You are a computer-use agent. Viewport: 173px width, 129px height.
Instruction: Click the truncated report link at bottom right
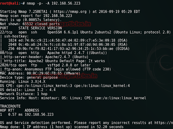[162, 123]
